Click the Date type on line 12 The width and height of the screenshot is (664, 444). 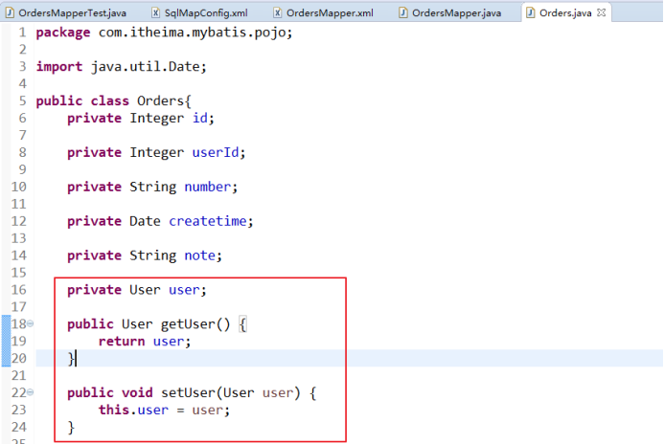point(145,221)
